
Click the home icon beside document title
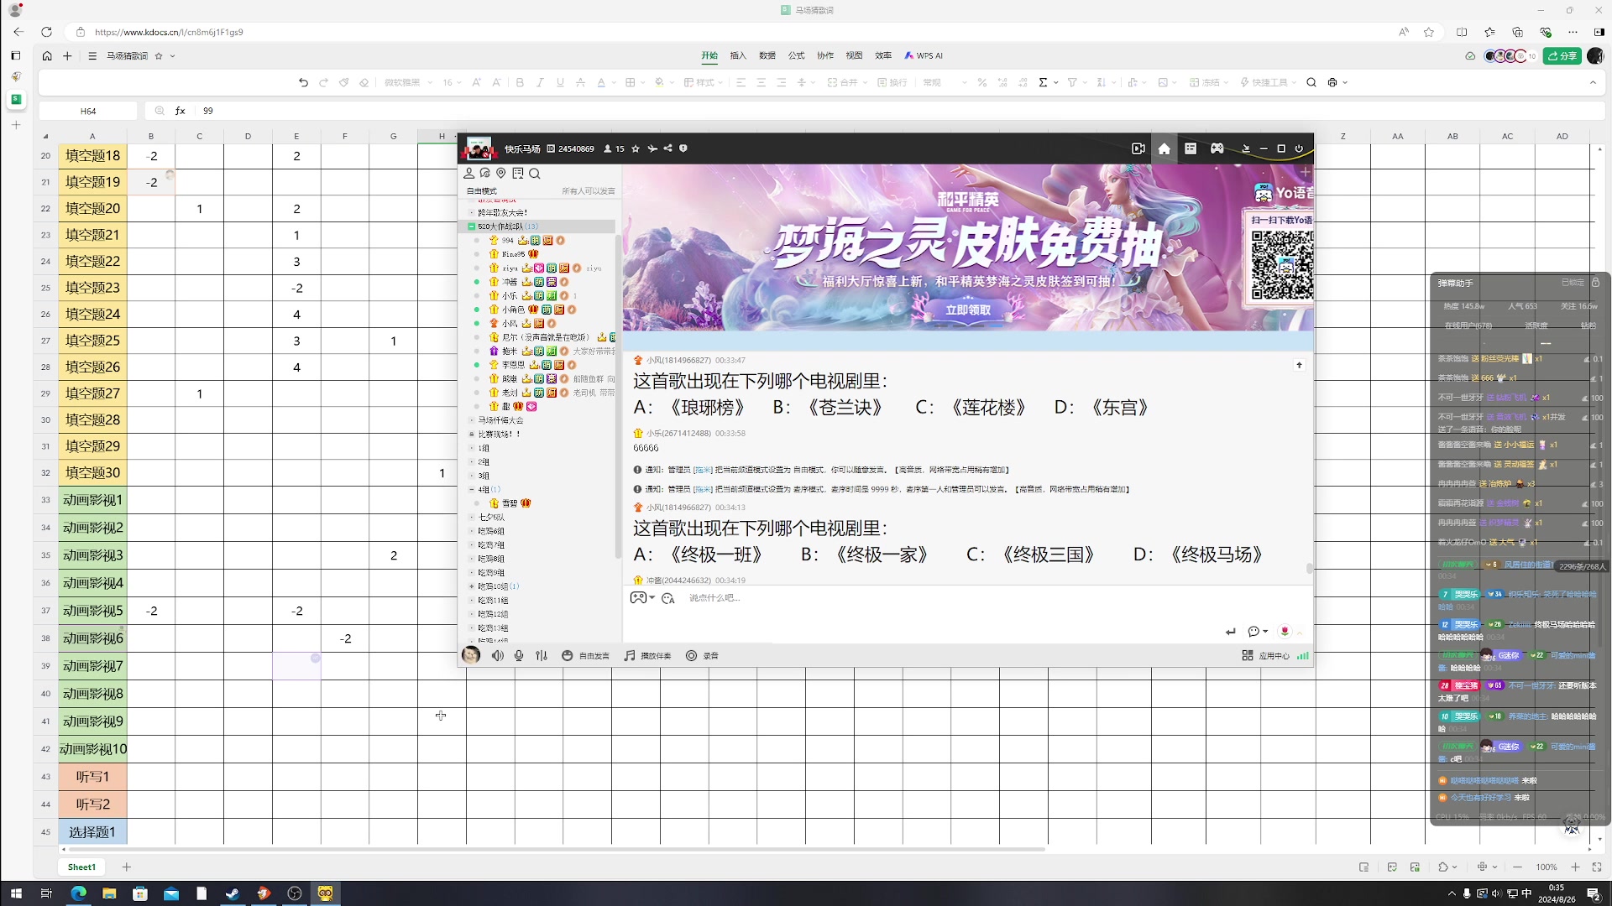click(x=47, y=56)
